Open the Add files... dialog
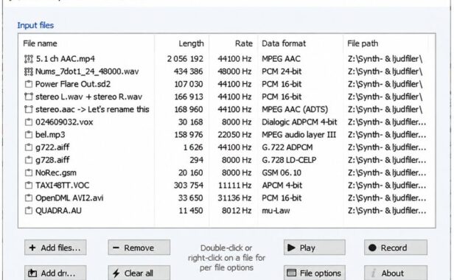The width and height of the screenshot is (454, 280). click(55, 248)
